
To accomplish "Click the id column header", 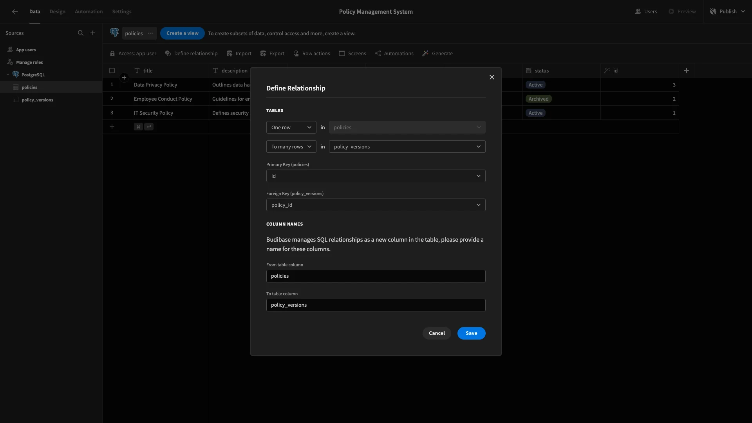I will point(640,70).
